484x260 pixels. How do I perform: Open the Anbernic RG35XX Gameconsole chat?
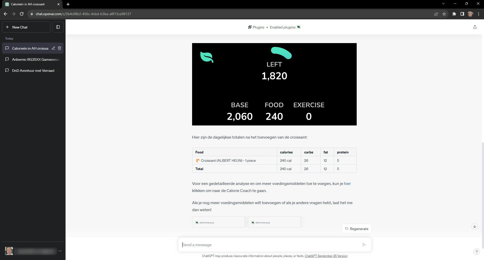(33, 59)
